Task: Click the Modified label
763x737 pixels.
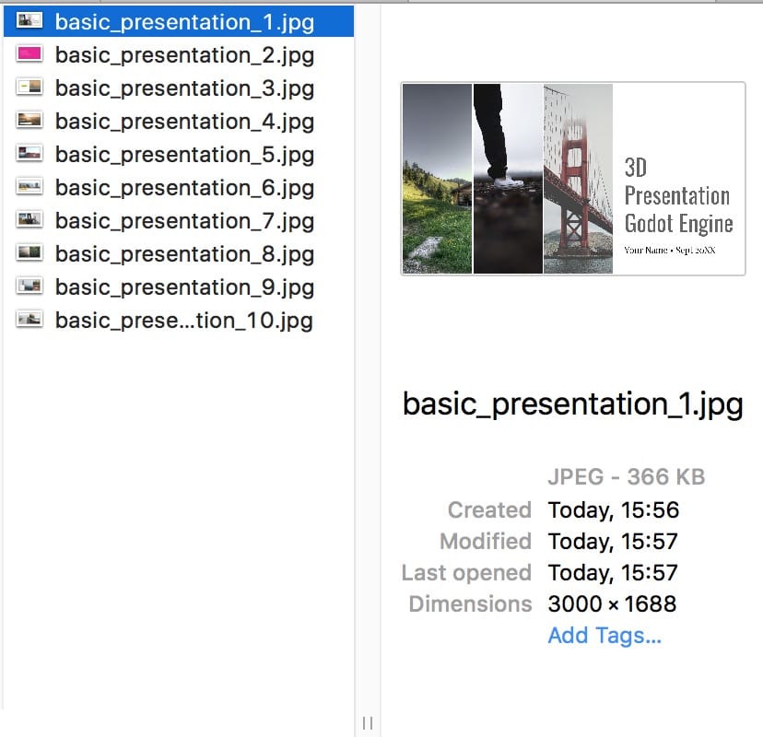Action: [485, 541]
